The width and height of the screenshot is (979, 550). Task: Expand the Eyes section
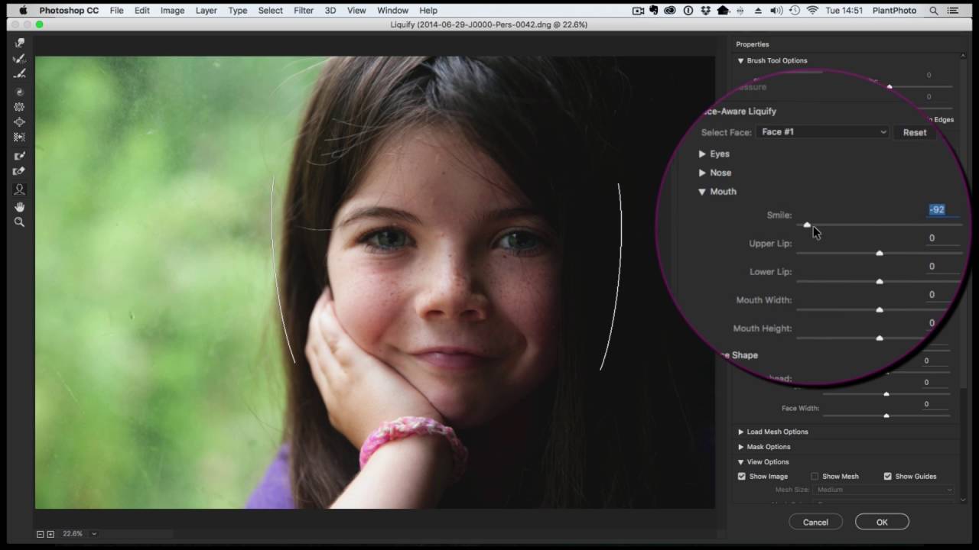pos(702,154)
